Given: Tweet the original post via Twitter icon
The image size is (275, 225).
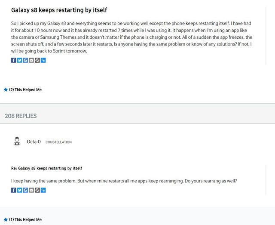Looking at the screenshot, I should (x=19, y=60).
